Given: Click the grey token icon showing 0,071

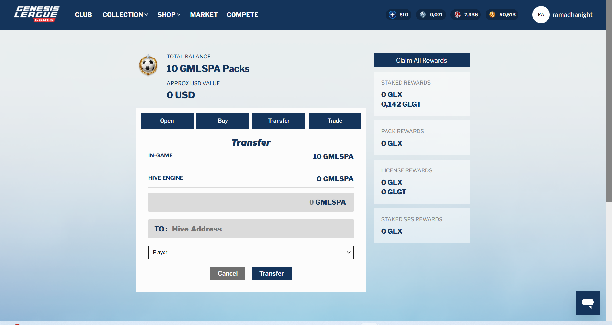Looking at the screenshot, I should point(423,15).
